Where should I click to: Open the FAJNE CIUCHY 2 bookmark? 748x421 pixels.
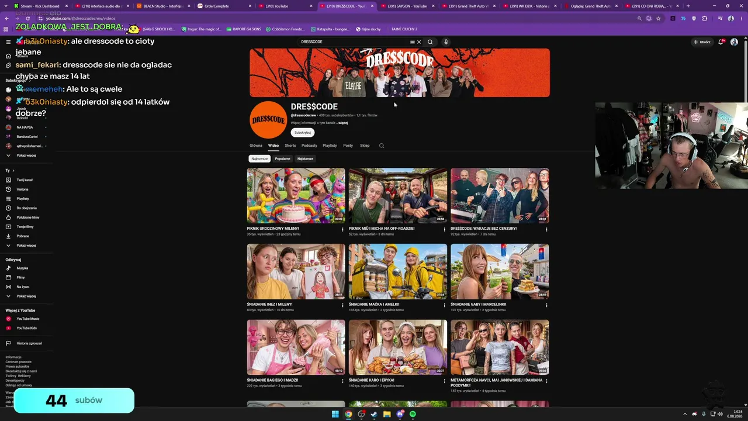pos(404,29)
